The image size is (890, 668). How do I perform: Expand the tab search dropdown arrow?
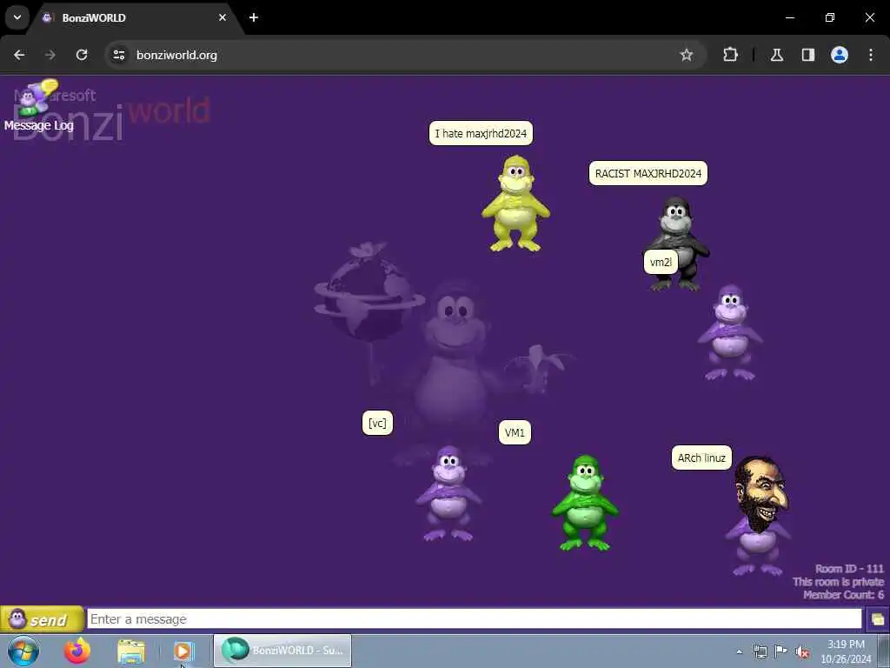coord(17,17)
